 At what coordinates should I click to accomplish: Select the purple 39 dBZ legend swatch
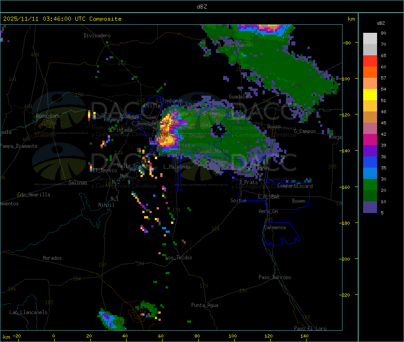click(x=370, y=151)
